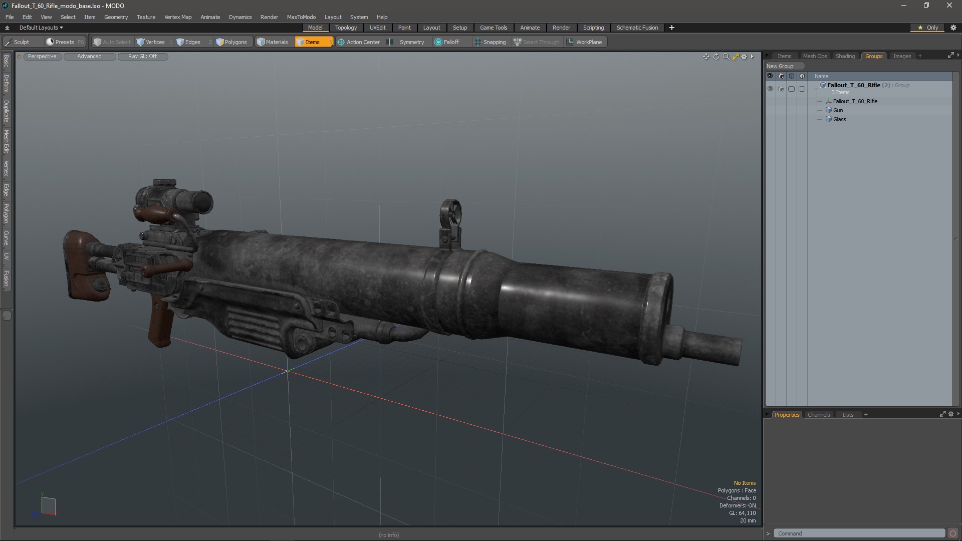
Task: Open viewport settings gear icon
Action: click(744, 57)
